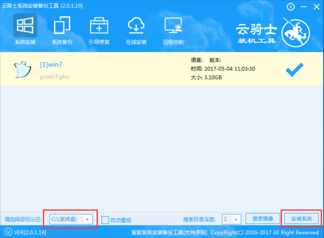
Task: Click the circled V icon in status bar
Action: point(8,232)
